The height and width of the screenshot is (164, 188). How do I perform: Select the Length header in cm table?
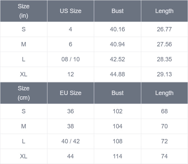164,93
